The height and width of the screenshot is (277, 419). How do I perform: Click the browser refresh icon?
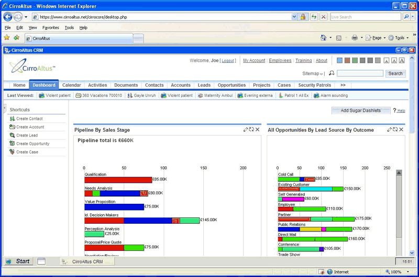(x=314, y=17)
